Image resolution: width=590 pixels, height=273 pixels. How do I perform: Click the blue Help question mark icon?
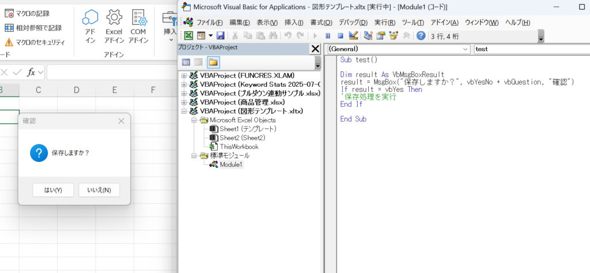pos(421,36)
